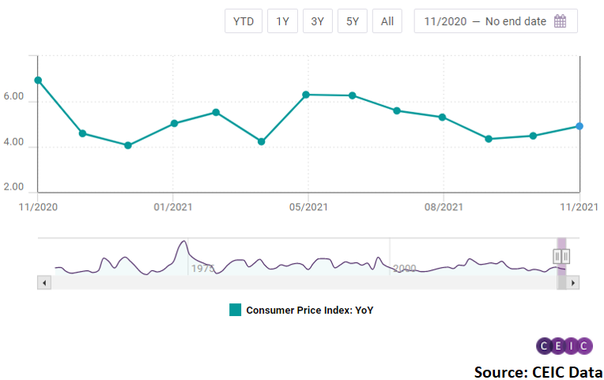
Task: Switch to the 3Y time range
Action: pyautogui.click(x=317, y=21)
